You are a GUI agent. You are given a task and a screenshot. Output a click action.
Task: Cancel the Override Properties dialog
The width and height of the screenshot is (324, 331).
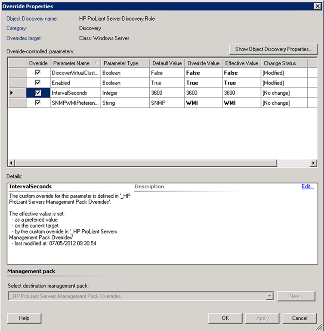pyautogui.click(x=299, y=318)
